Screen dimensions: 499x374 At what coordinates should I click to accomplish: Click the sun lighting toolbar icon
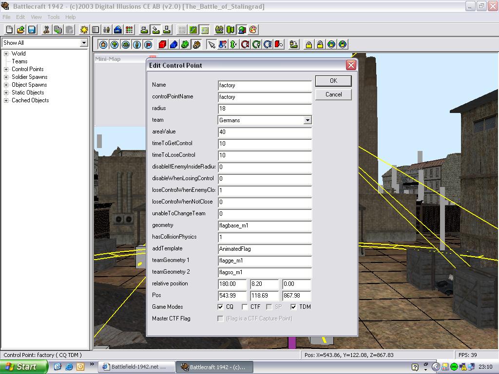84,30
